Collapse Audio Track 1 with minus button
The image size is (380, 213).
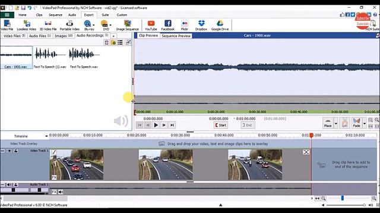(x=2, y=185)
